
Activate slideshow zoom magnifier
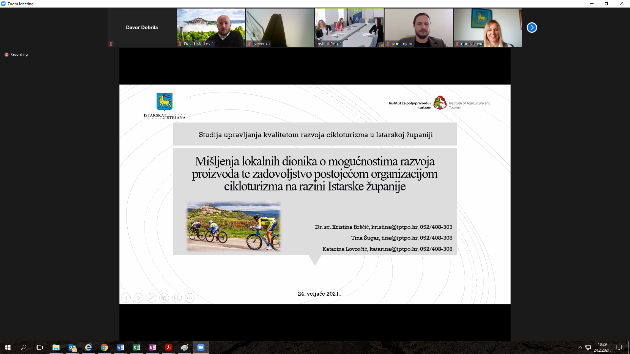tap(177, 298)
